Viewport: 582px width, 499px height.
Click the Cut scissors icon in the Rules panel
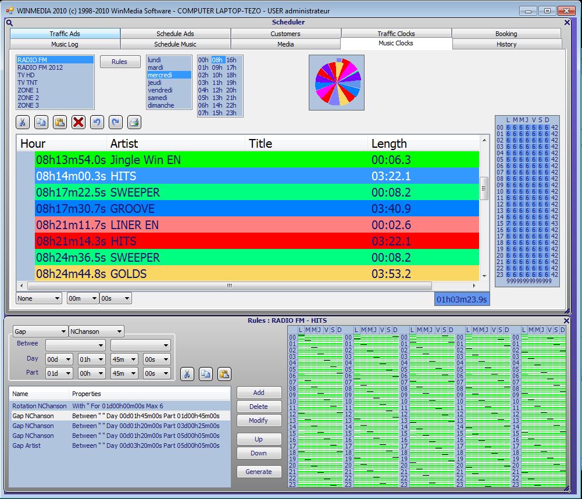187,374
